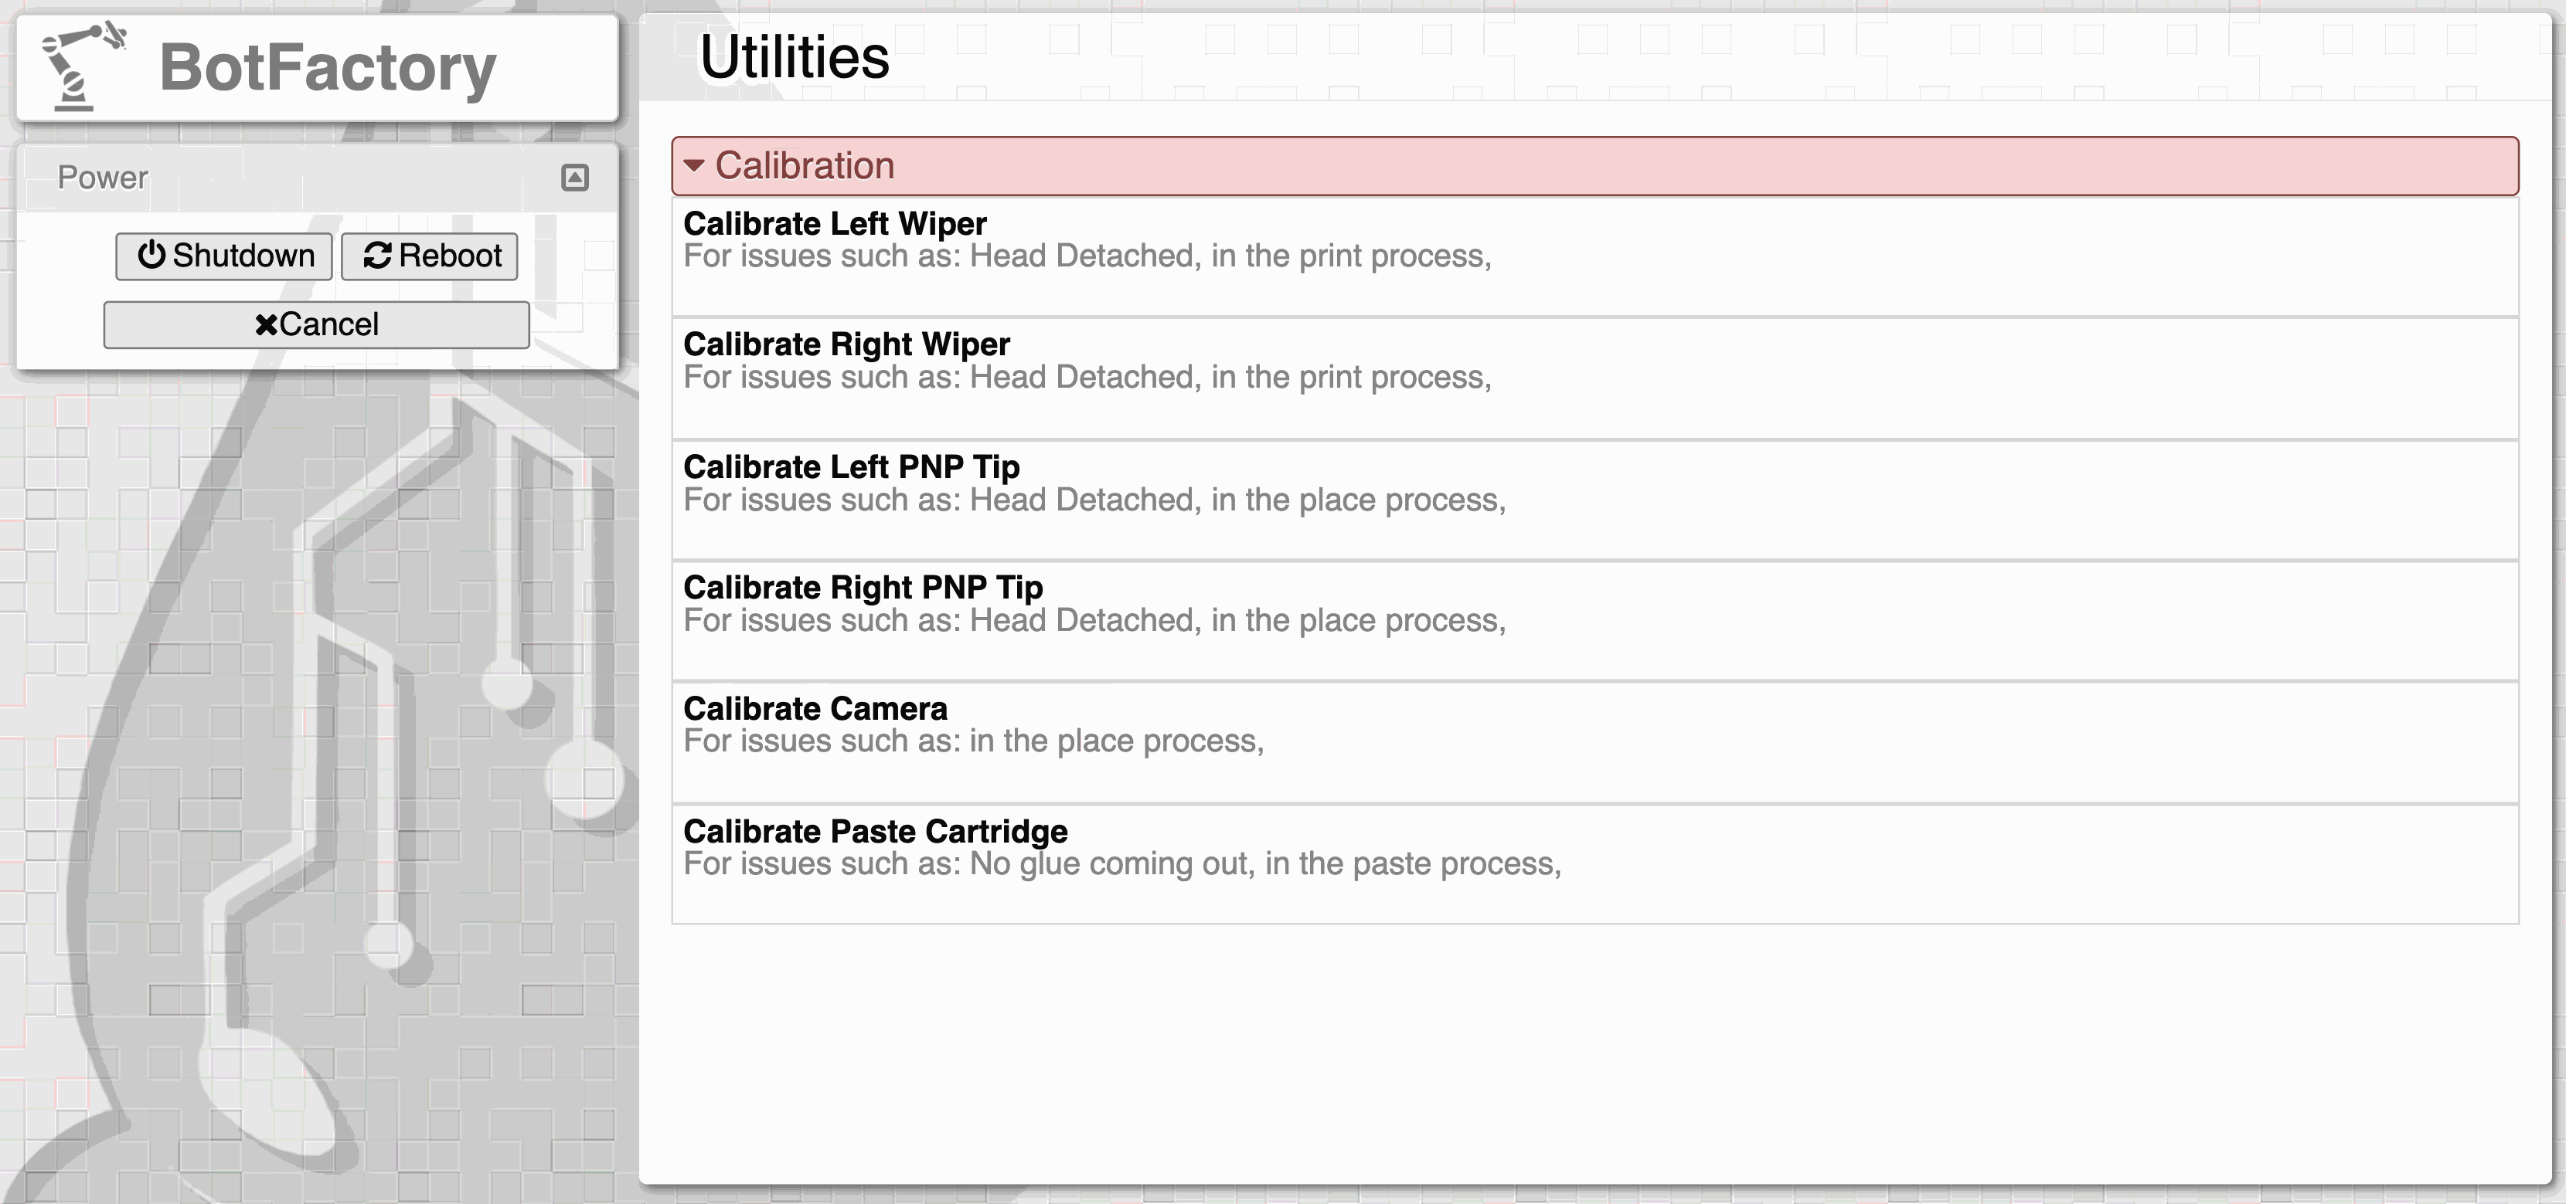Click the Power panel header label
The height and width of the screenshot is (1204, 2566).
[103, 178]
